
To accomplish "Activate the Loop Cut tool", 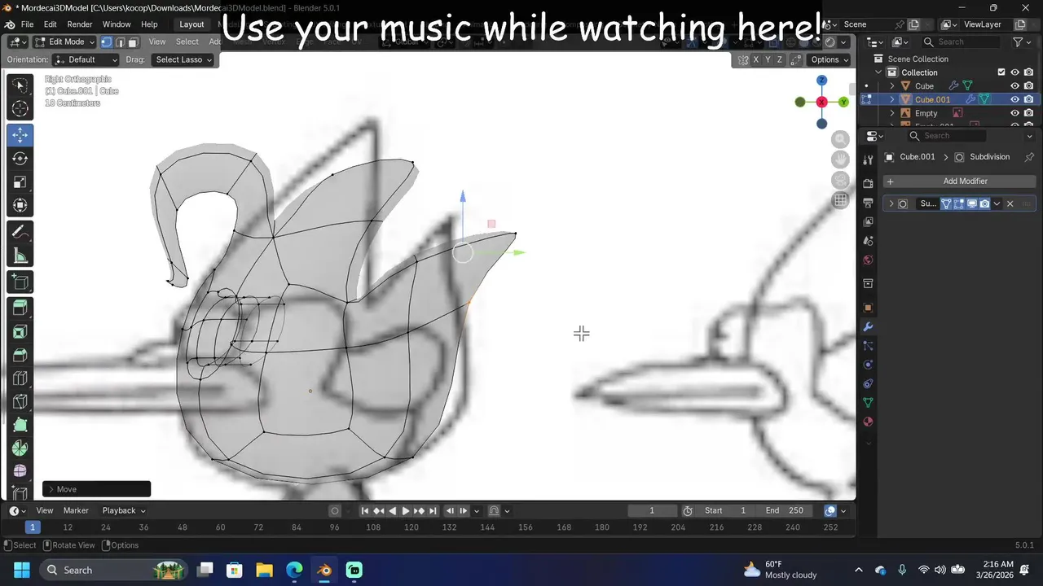I will pyautogui.click(x=20, y=378).
